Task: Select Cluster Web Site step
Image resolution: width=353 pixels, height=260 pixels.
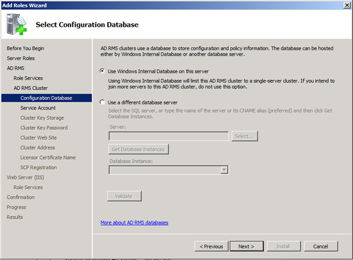Action: (39, 137)
